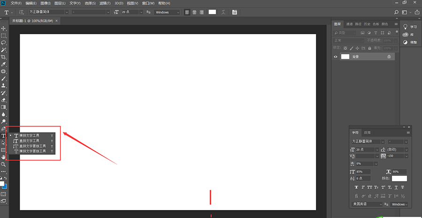422x218 pixels.
Task: Click the create warped text icon
Action: click(223, 12)
